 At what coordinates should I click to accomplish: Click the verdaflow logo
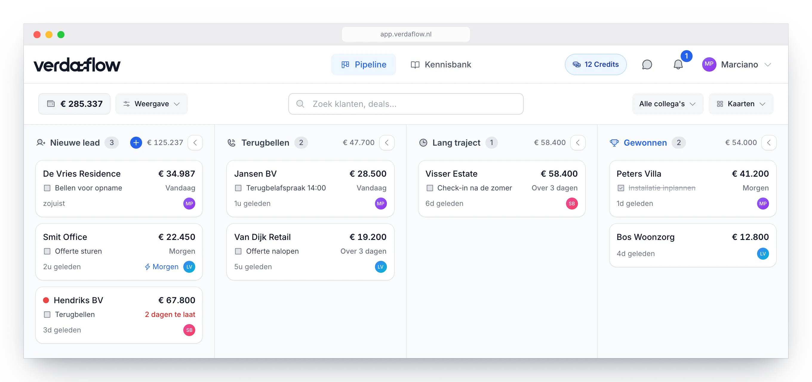77,65
